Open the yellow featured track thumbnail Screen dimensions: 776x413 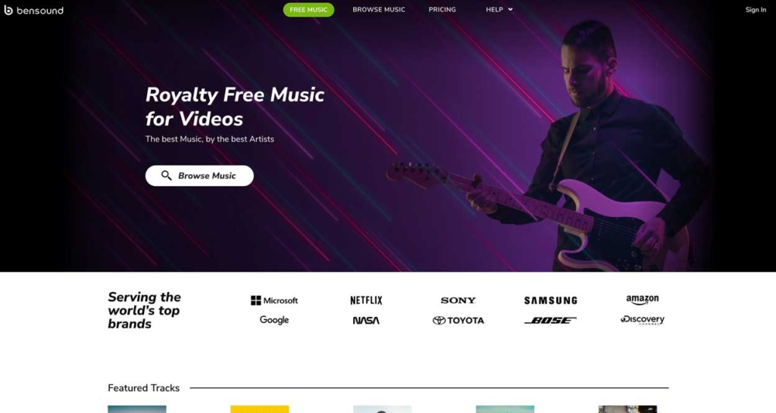tap(259, 409)
